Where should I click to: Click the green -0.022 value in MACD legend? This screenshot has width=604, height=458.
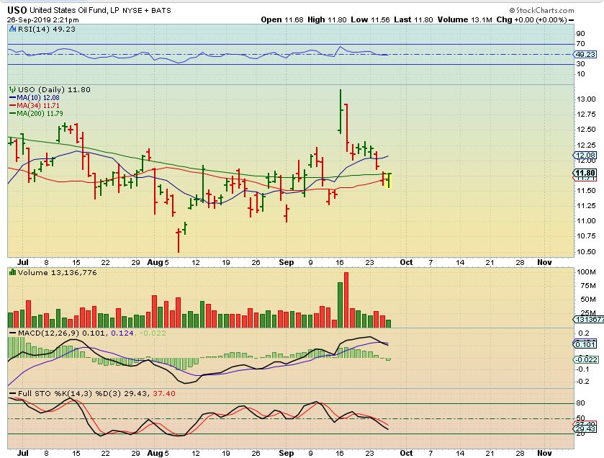tap(153, 333)
